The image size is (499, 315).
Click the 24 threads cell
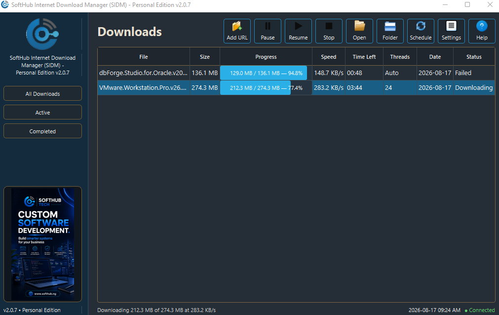400,87
